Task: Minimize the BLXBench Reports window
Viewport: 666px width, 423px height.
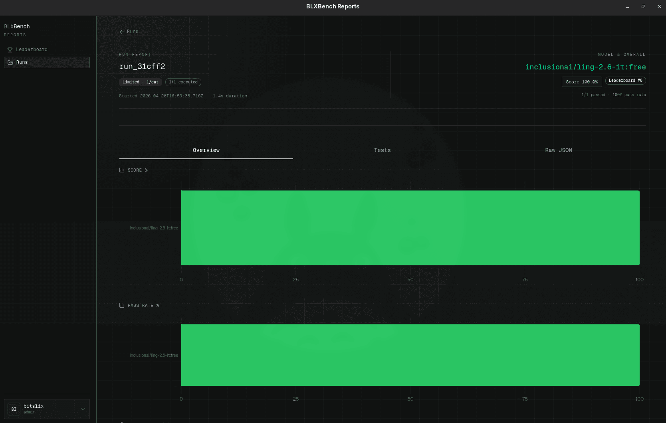Action: click(627, 7)
